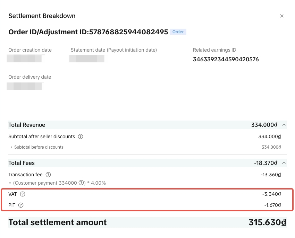Open the Transaction fee help tooltip icon
This screenshot has height=238, width=295.
pyautogui.click(x=48, y=175)
